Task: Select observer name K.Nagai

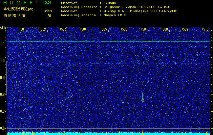Action: pos(111,3)
